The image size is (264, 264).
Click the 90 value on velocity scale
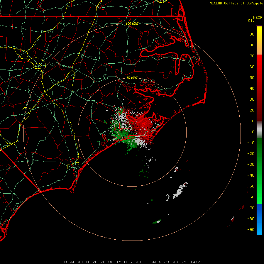[x=252, y=34]
